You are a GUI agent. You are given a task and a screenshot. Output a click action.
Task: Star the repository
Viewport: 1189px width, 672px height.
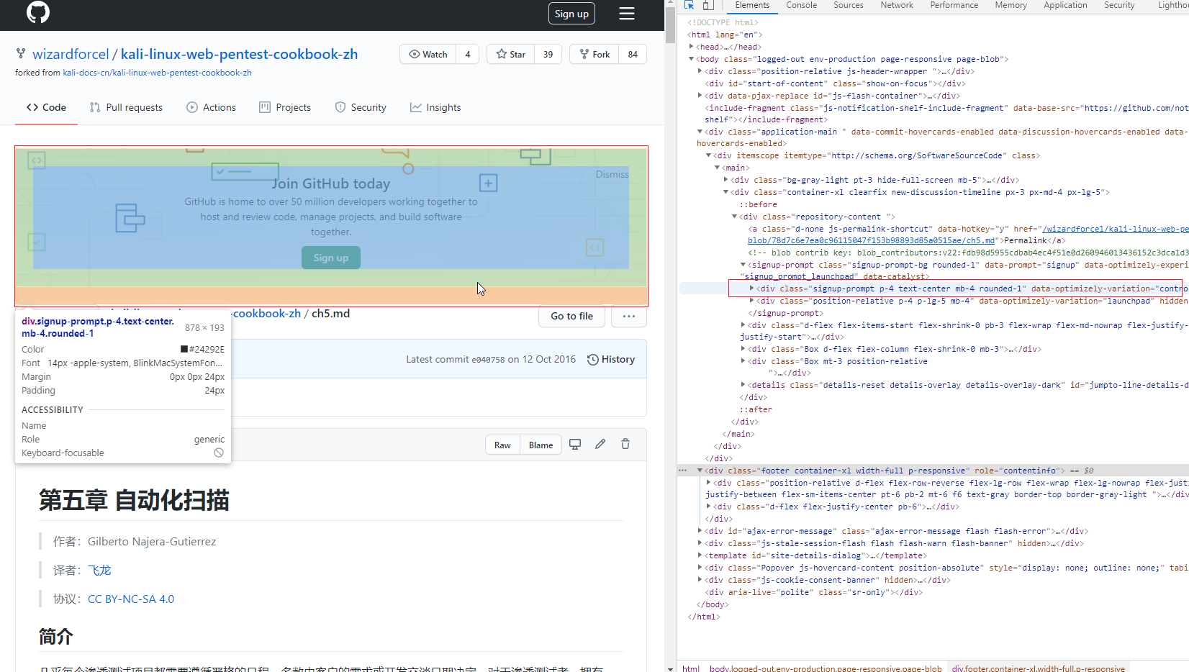pos(511,55)
